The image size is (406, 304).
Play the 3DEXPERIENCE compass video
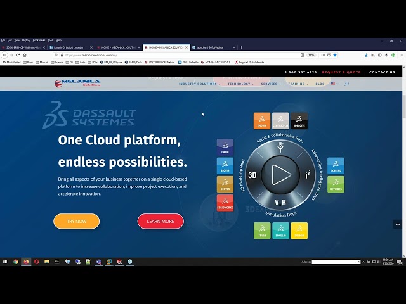click(280, 175)
